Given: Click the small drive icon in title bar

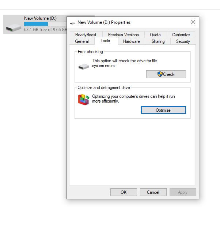Looking at the screenshot, I should (x=73, y=23).
